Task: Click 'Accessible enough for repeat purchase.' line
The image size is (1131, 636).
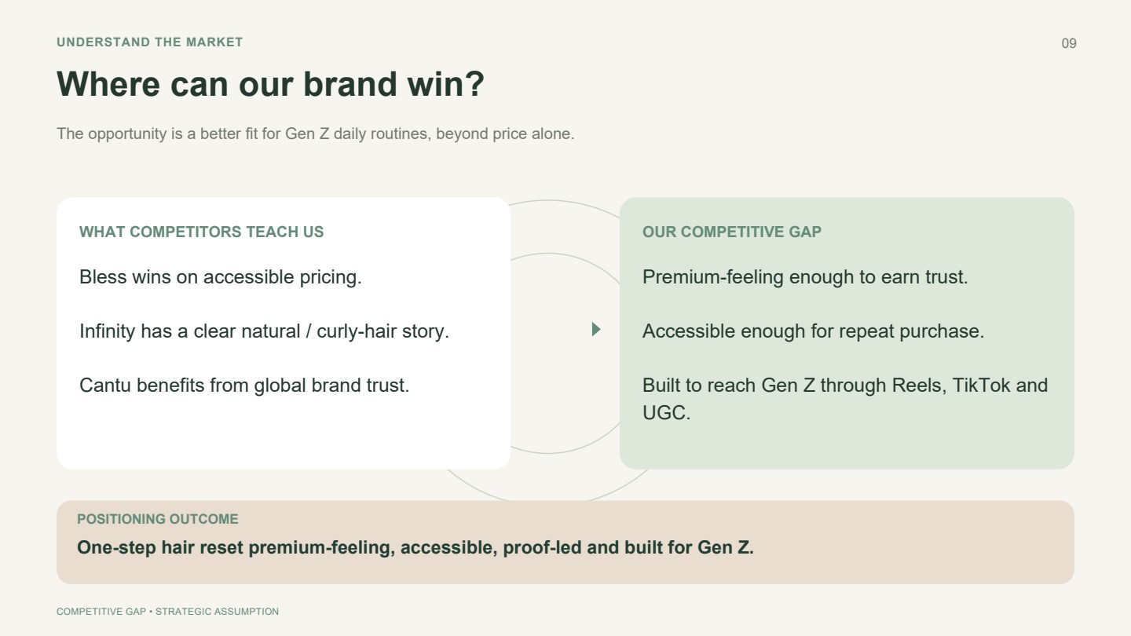Action: click(813, 331)
